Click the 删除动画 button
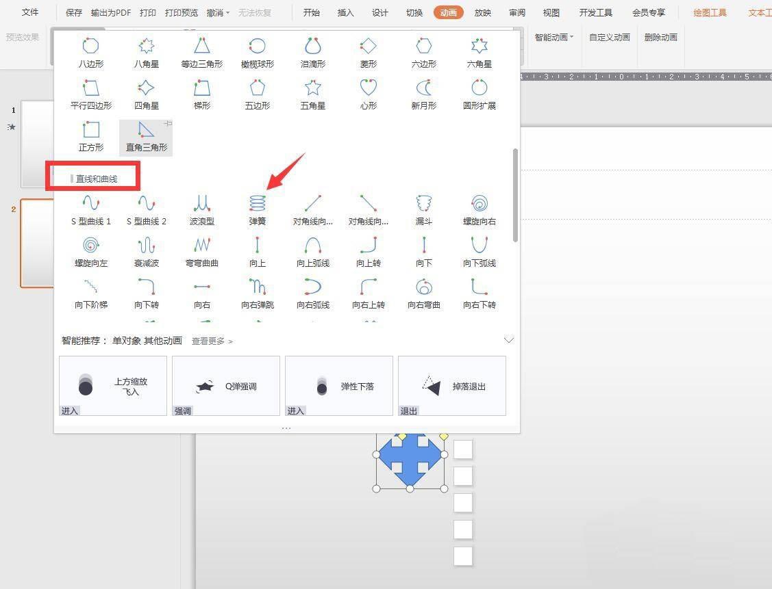The width and height of the screenshot is (772, 589). (x=660, y=38)
